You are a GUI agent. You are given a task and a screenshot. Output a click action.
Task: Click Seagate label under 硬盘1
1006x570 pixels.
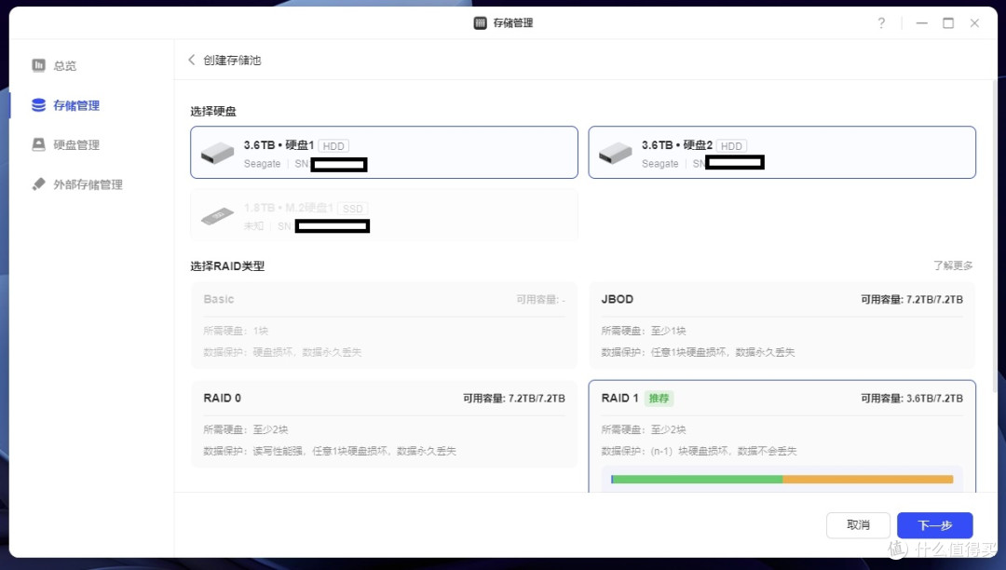tap(262, 164)
